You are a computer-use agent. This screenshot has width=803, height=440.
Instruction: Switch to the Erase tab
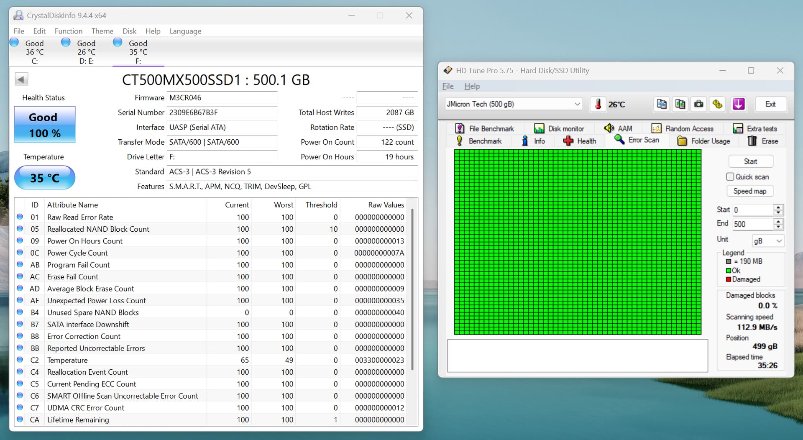tap(763, 141)
